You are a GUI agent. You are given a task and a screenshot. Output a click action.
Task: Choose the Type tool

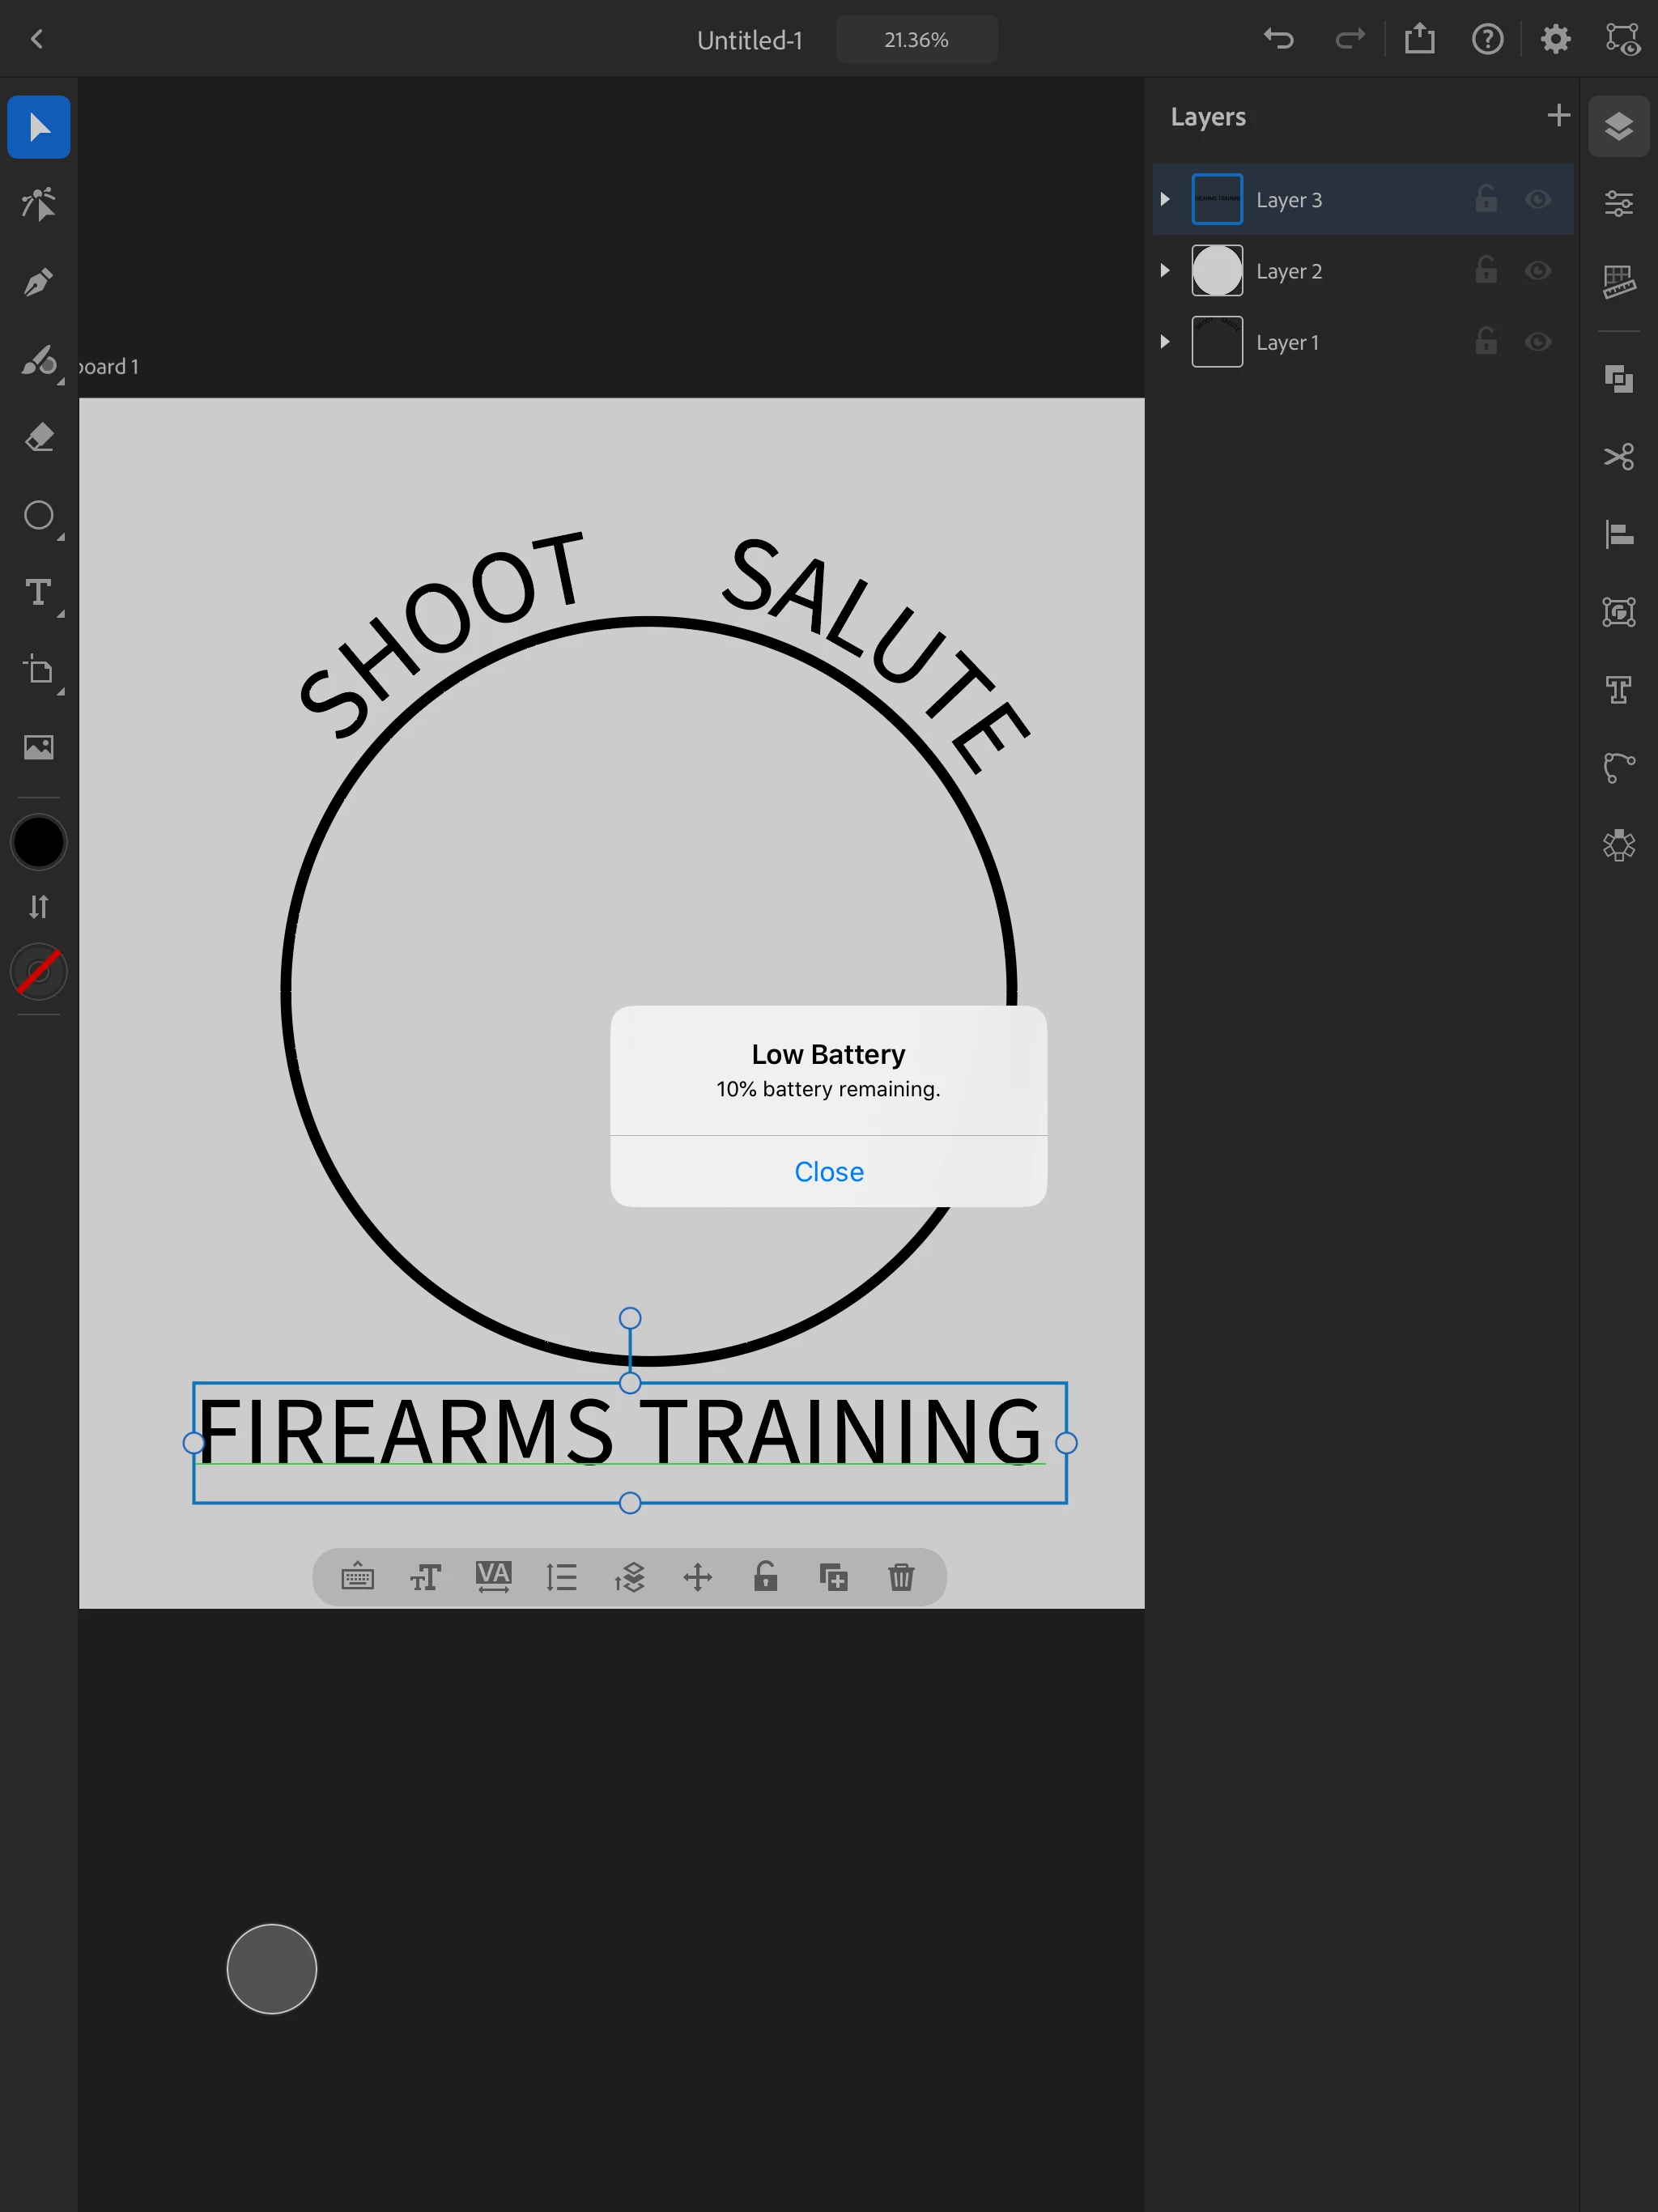(38, 593)
